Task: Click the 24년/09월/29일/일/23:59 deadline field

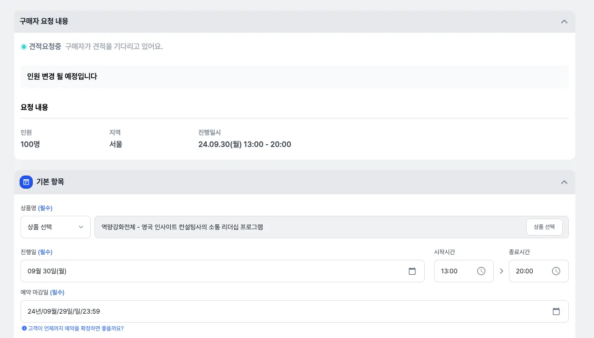Action: [281, 311]
